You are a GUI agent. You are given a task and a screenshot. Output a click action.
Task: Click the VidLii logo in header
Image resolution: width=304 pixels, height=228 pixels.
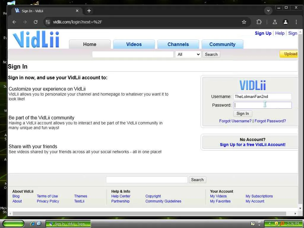pyautogui.click(x=36, y=39)
